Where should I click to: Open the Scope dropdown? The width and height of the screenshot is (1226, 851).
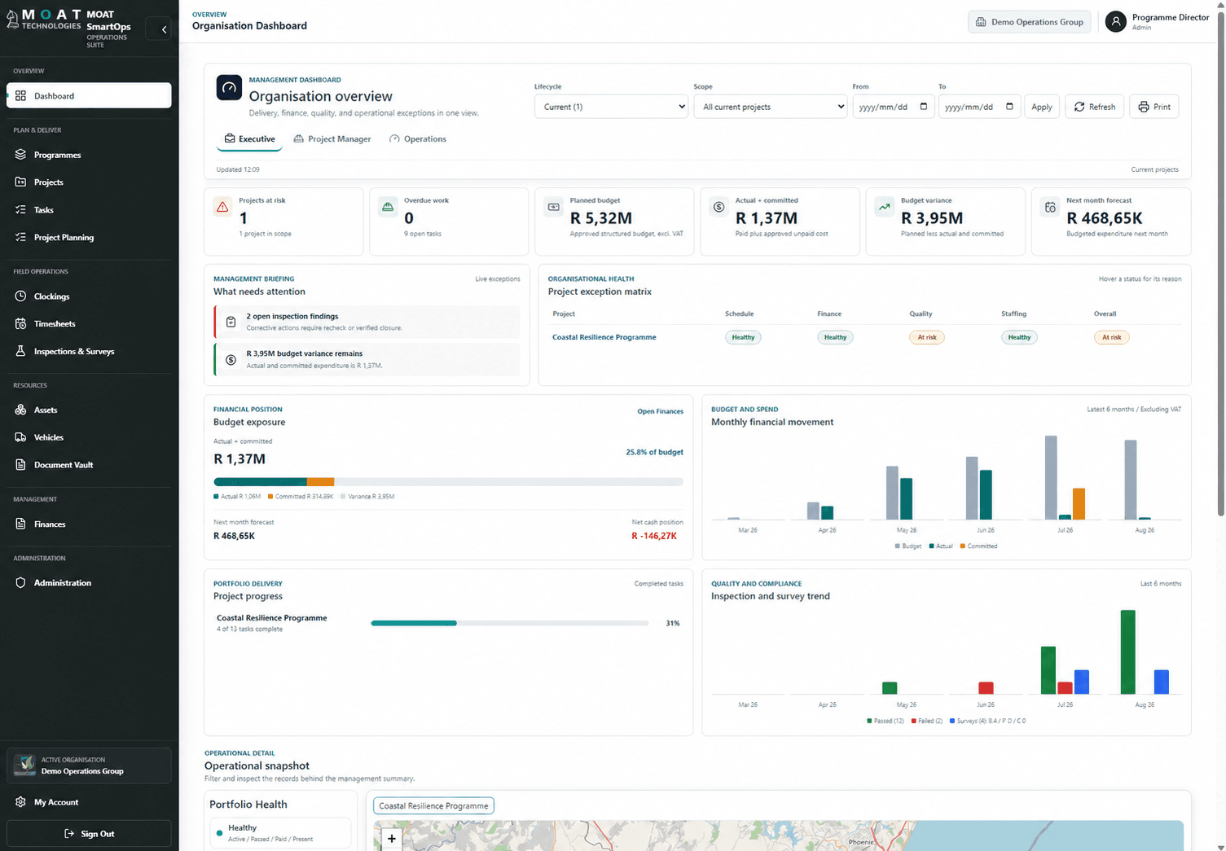point(771,107)
